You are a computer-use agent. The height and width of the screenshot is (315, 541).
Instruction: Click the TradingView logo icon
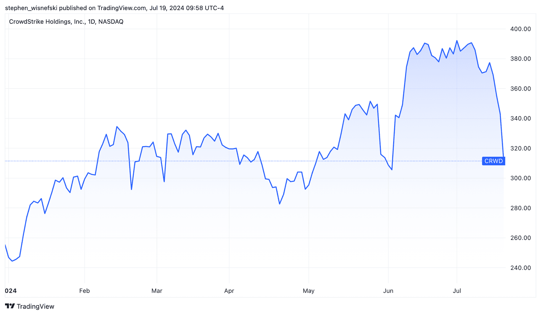[x=10, y=306]
